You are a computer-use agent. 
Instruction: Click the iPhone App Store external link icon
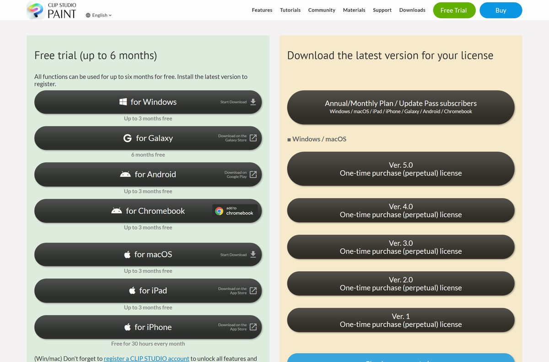[x=253, y=327]
